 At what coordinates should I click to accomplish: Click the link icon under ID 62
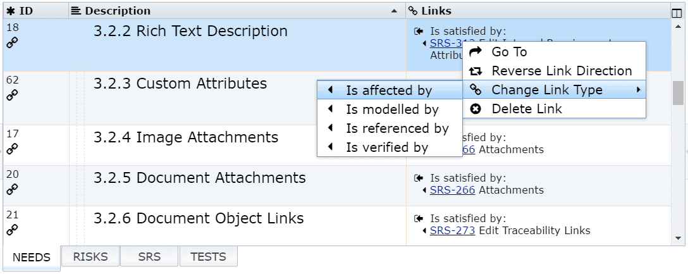pos(12,95)
